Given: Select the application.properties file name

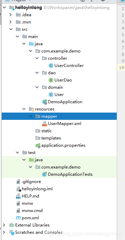Looking at the screenshot, I should 63,145.
